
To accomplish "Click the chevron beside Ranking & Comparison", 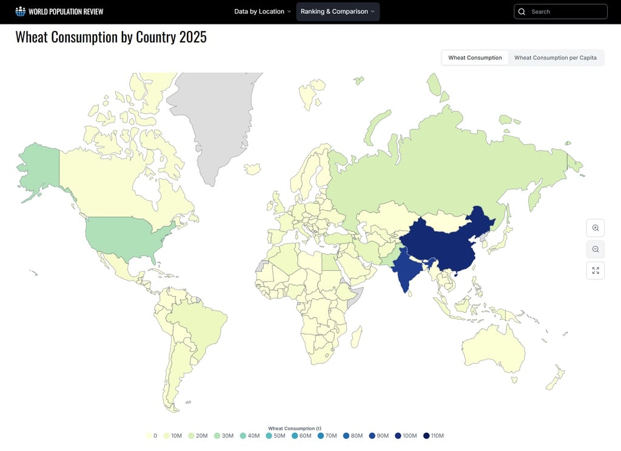I will 372,11.
